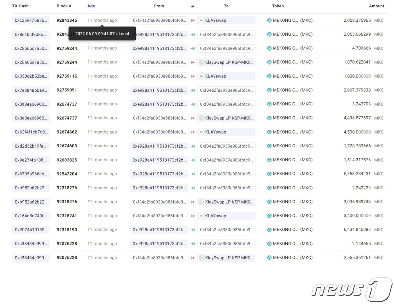Image resolution: width=394 pixels, height=305 pixels.
Task: Click KlaySwap LP contract icon in 1,070.622041 row
Action: tap(202, 62)
